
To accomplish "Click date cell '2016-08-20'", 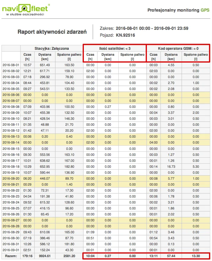I will click(x=11, y=178).
